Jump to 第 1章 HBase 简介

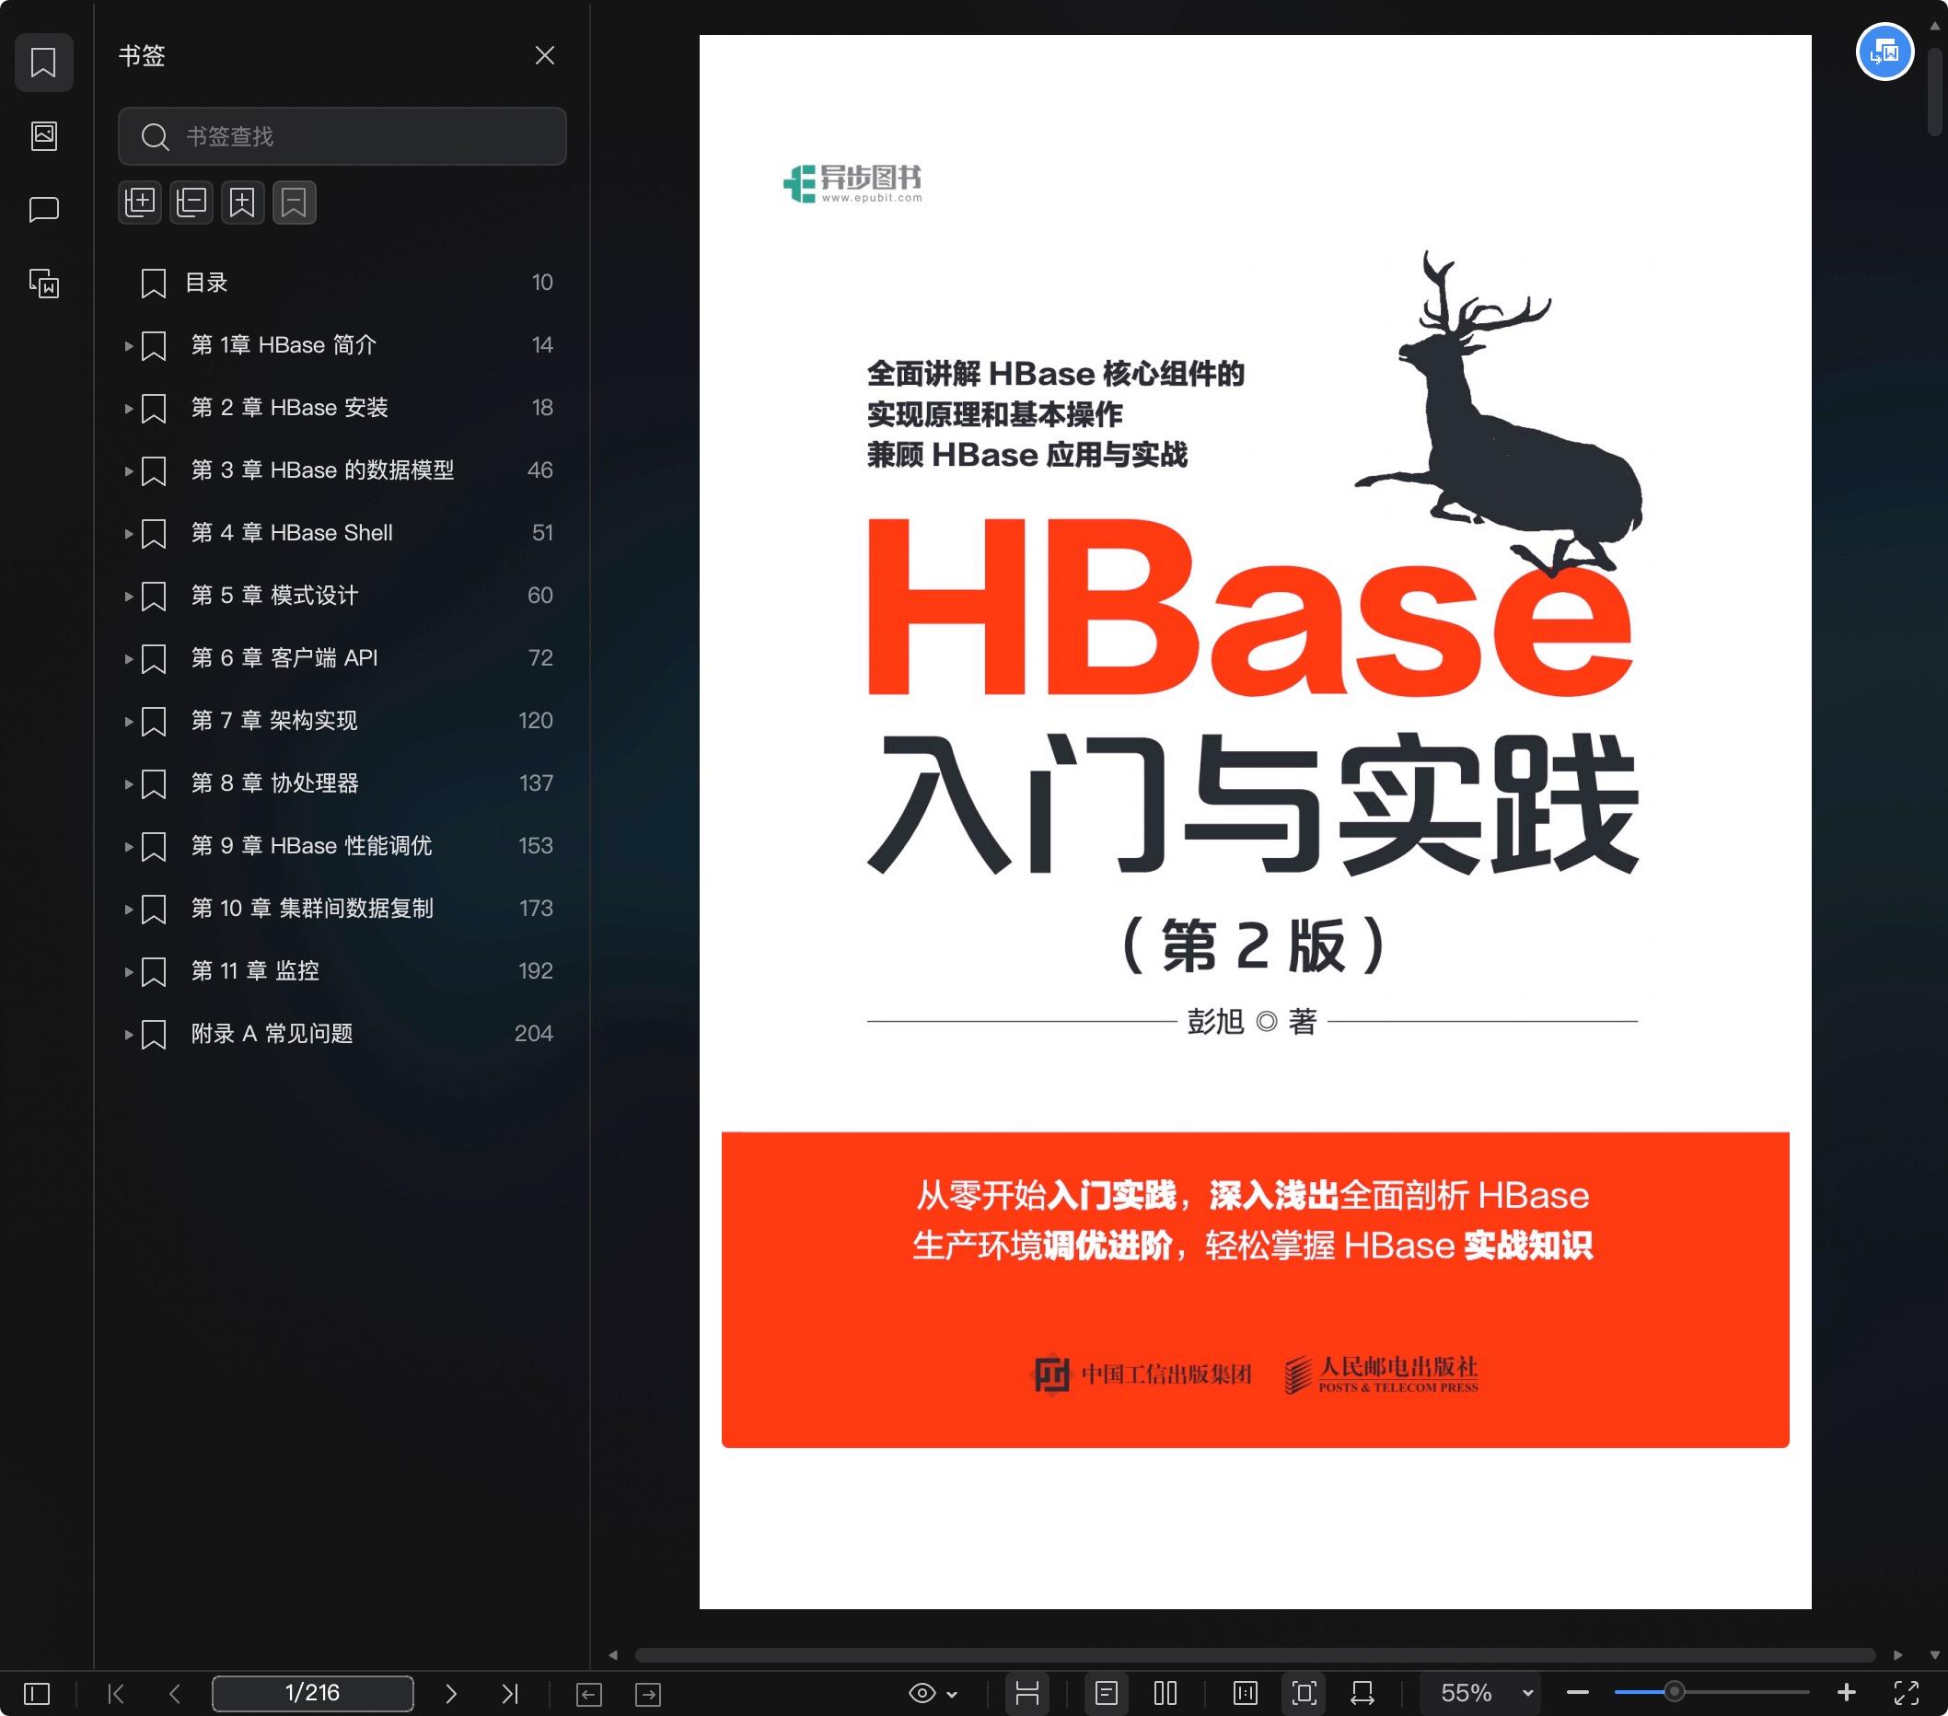pyautogui.click(x=284, y=345)
